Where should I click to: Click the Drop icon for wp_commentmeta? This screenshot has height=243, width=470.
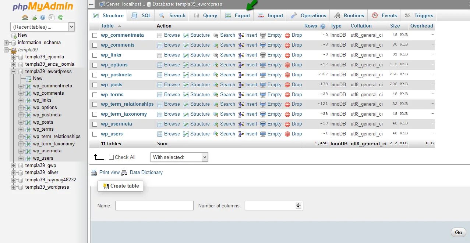tap(287, 36)
